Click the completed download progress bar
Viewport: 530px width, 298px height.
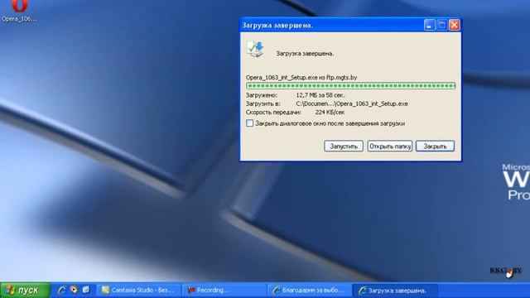pyautogui.click(x=351, y=86)
